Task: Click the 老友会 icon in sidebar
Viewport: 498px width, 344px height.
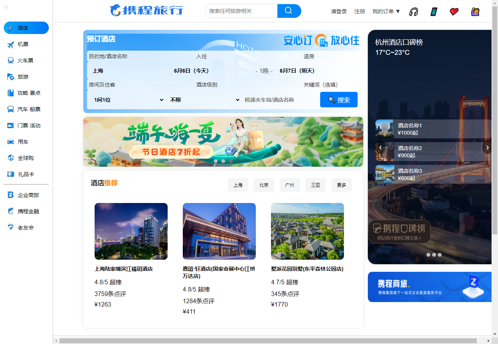Action: [x=11, y=228]
